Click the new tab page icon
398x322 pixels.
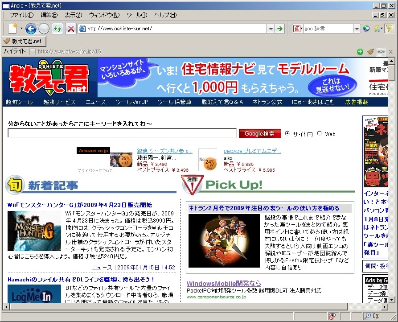12,29
